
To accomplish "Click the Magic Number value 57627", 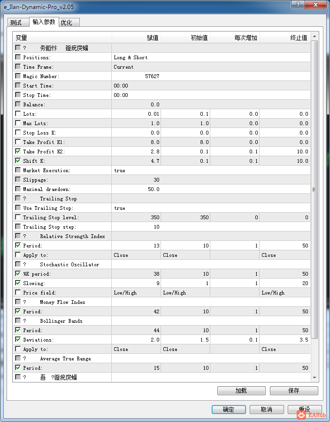I will [x=152, y=76].
